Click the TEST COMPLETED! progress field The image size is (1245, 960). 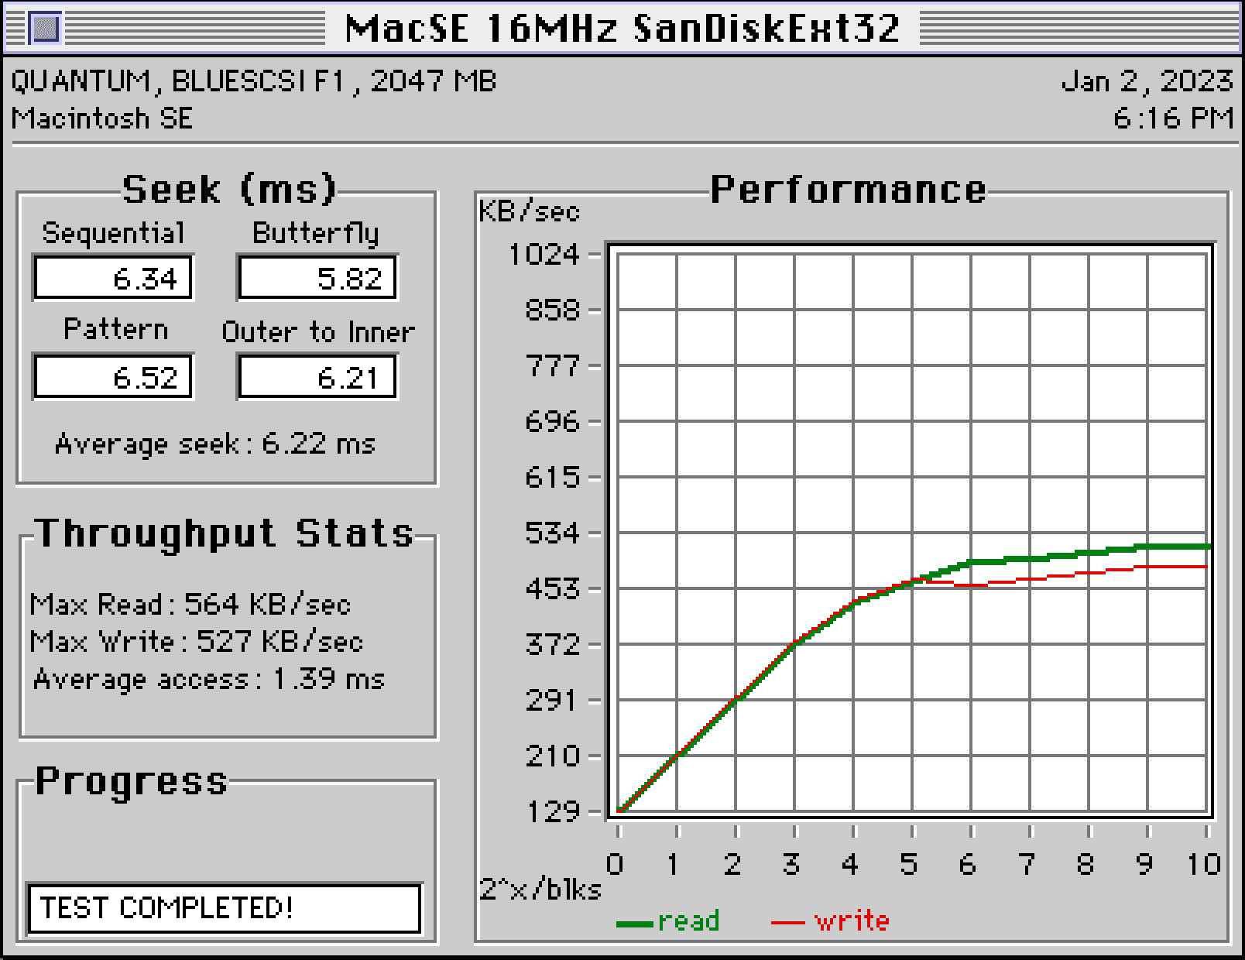[x=225, y=907]
